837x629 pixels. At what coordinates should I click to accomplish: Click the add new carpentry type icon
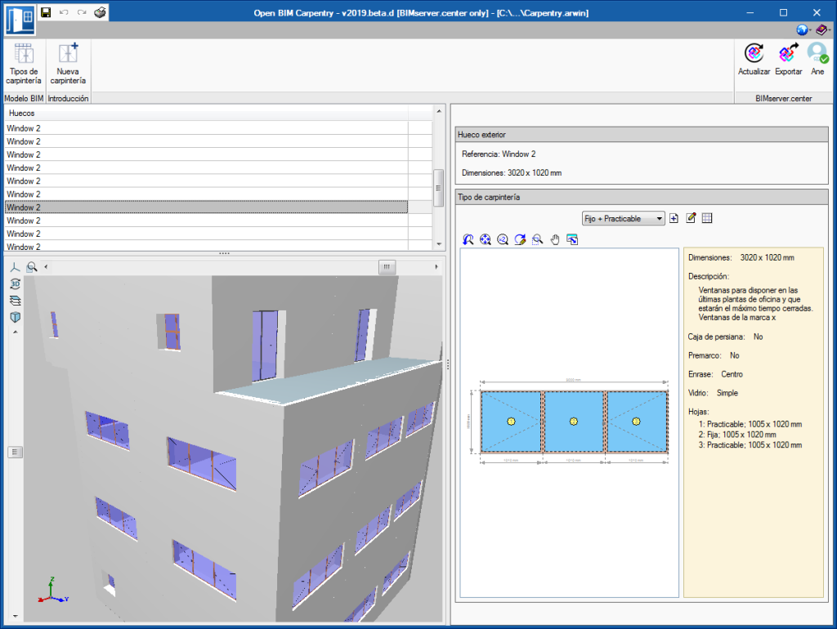click(x=674, y=218)
